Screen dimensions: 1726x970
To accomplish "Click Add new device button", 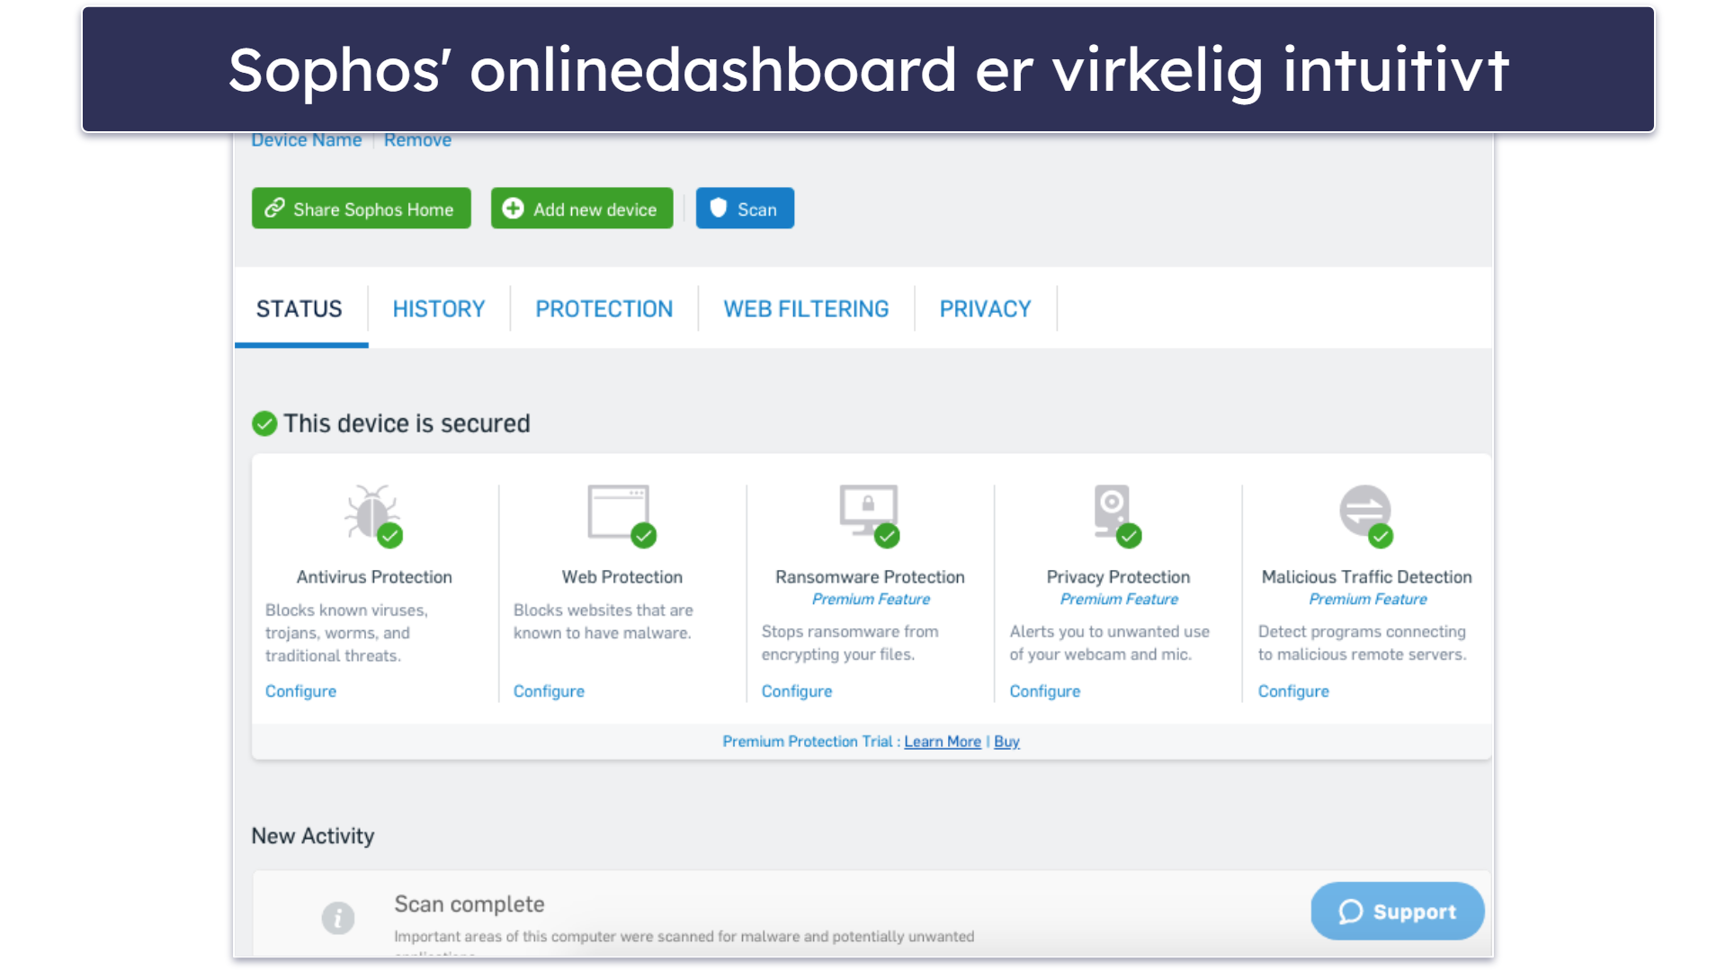I will point(582,209).
